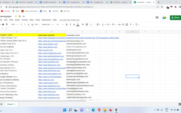This screenshot has width=181, height=113.
Task: Open the Edit menu
Action: click(6, 20)
